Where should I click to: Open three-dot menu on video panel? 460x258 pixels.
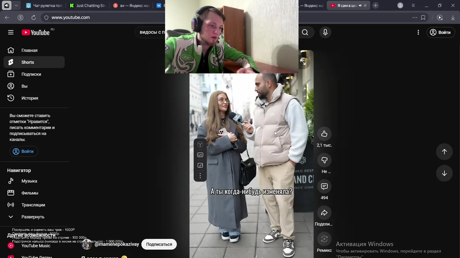(200, 176)
